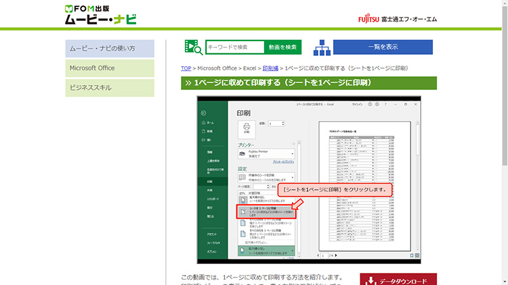Click the blue sitemap hierarchy icon
Viewport: 508px width, 285px height.
pos(322,47)
